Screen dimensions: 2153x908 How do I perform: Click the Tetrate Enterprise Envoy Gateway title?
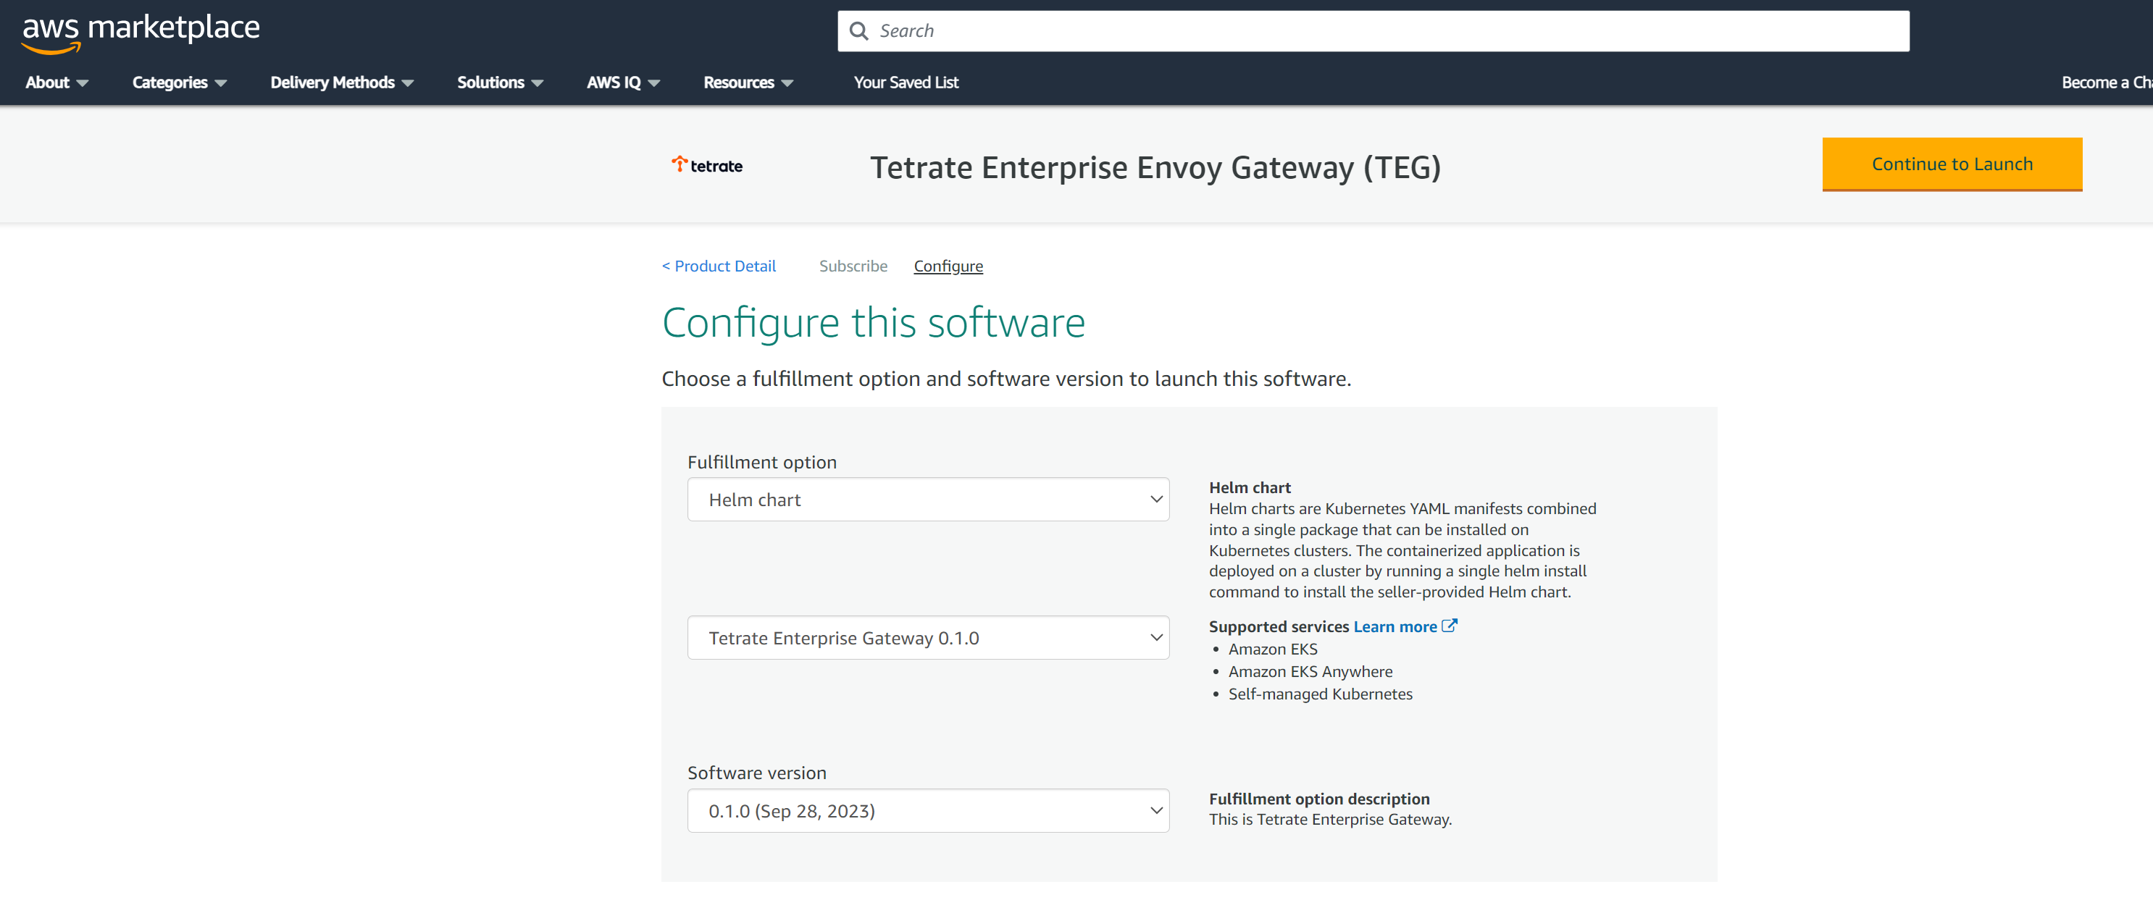pos(1155,167)
